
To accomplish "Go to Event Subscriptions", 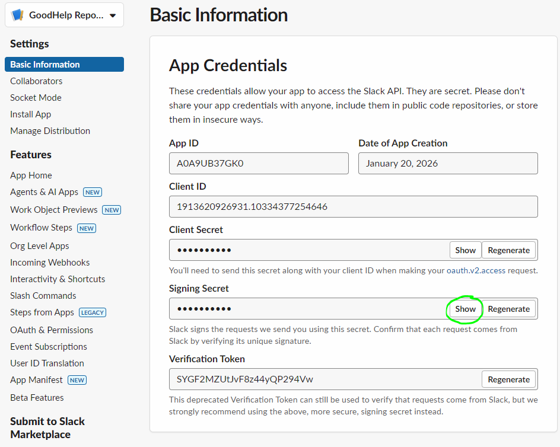I will pyautogui.click(x=49, y=347).
